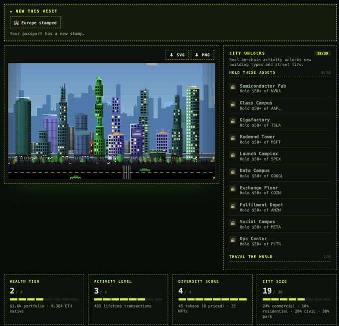Click the City Unlocks heading
The image size is (339, 326).
tap(247, 53)
